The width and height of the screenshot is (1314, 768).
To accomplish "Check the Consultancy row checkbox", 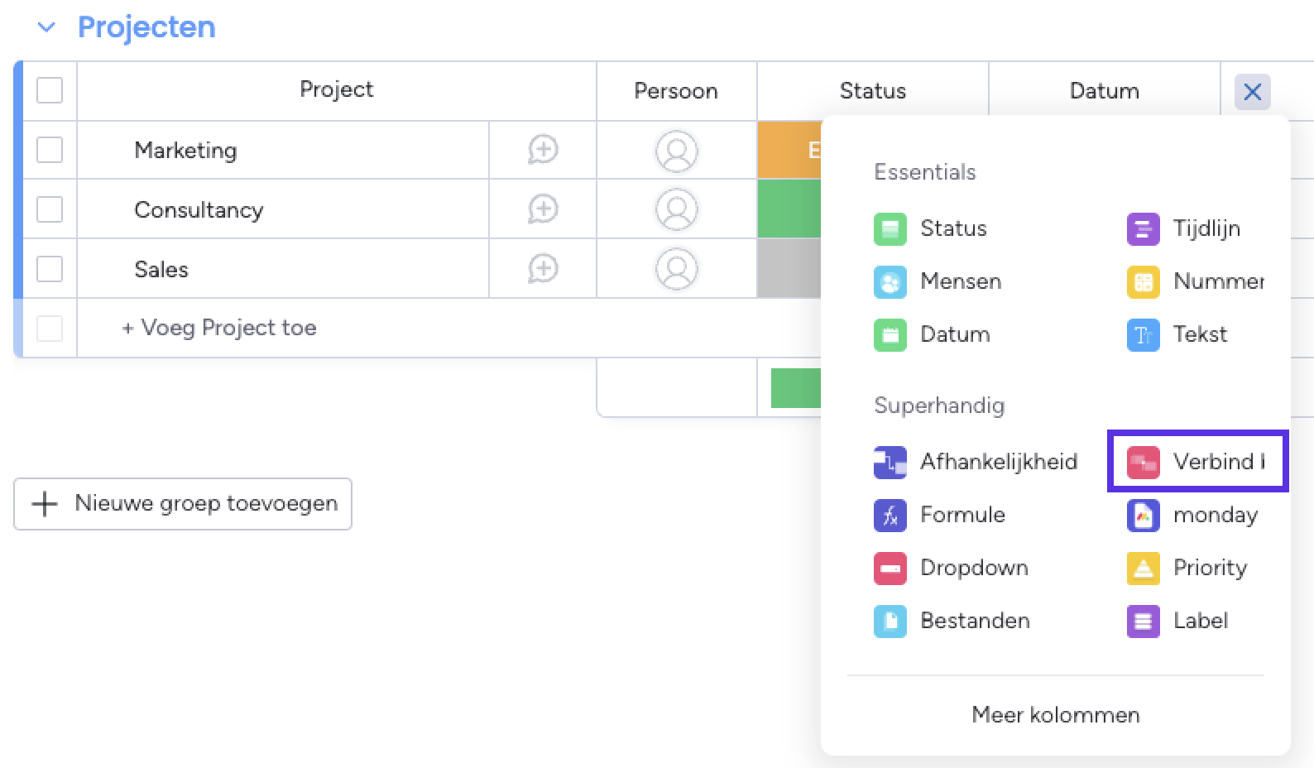I will pyautogui.click(x=50, y=209).
